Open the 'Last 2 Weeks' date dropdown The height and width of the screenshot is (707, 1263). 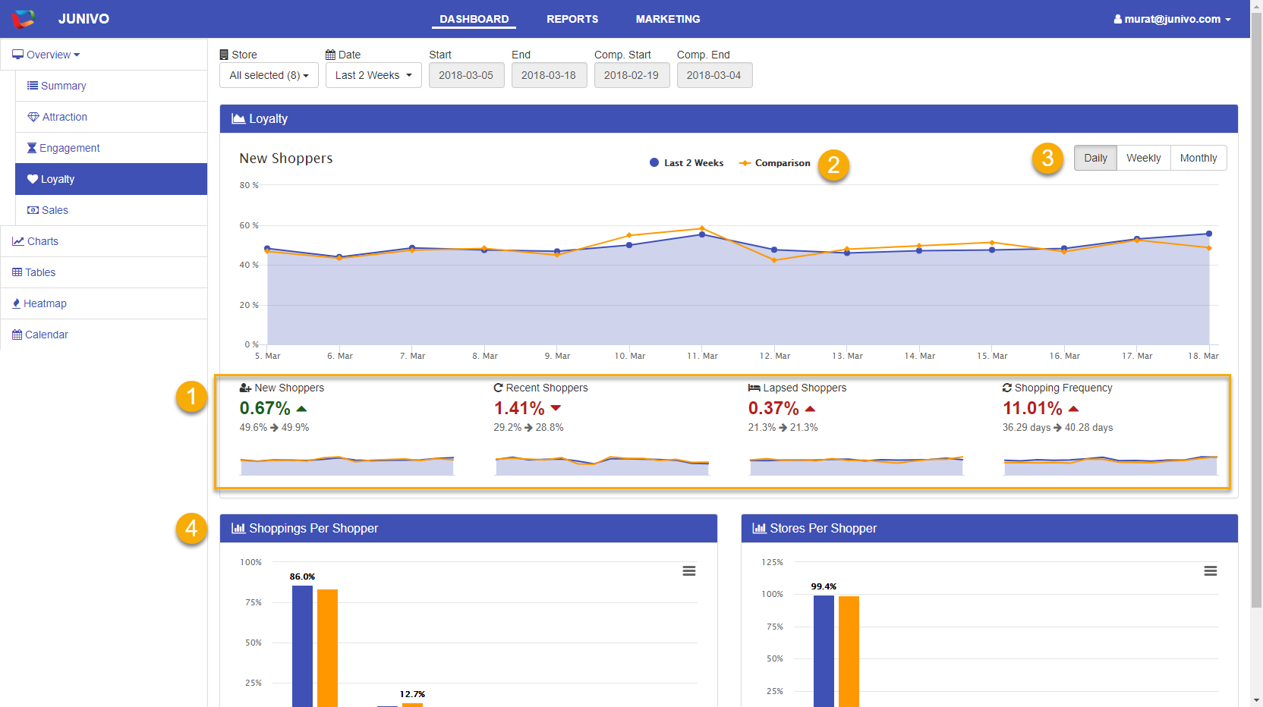point(373,75)
